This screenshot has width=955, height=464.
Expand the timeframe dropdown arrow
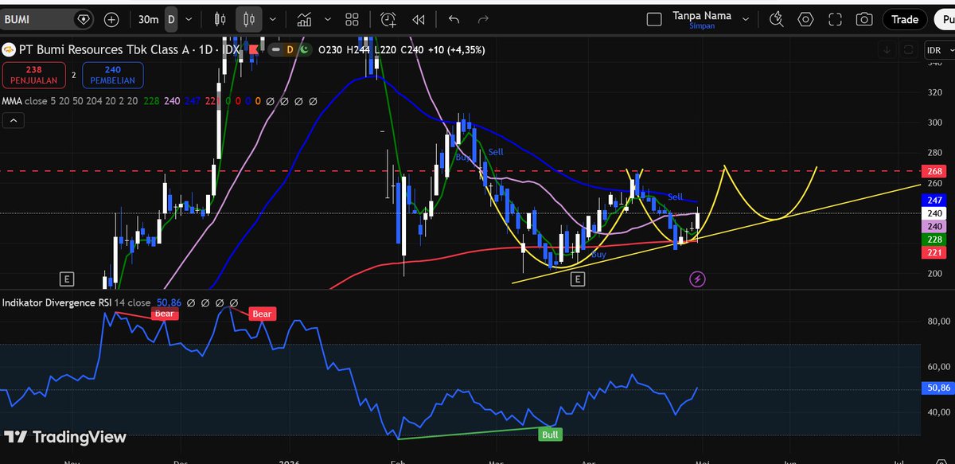pos(189,19)
